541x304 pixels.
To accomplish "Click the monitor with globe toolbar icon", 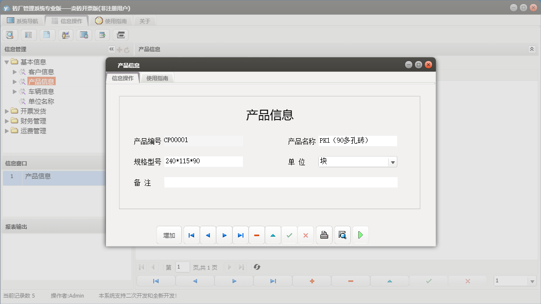I will 83,34.
